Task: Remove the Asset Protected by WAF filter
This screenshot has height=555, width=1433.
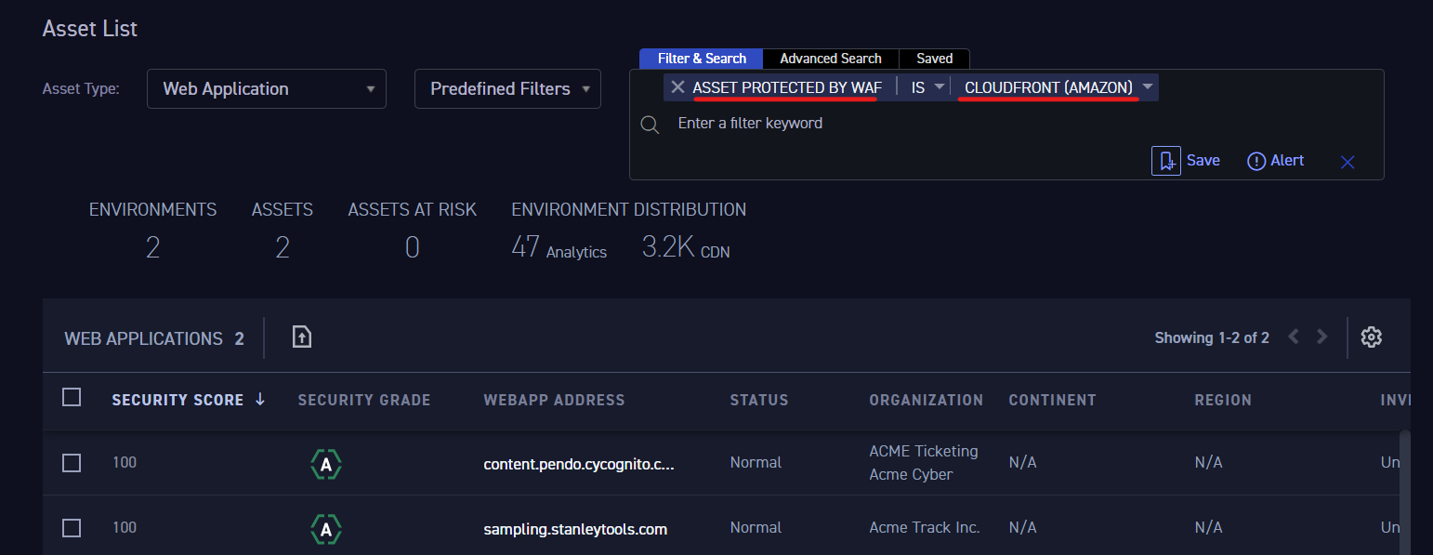Action: click(677, 87)
